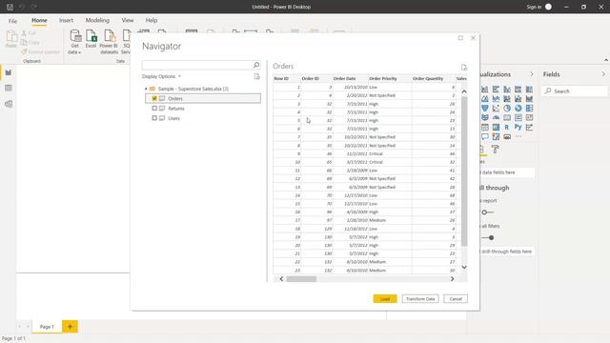Switch to the View ribbon tab
The width and height of the screenshot is (610, 343).
pos(128,20)
